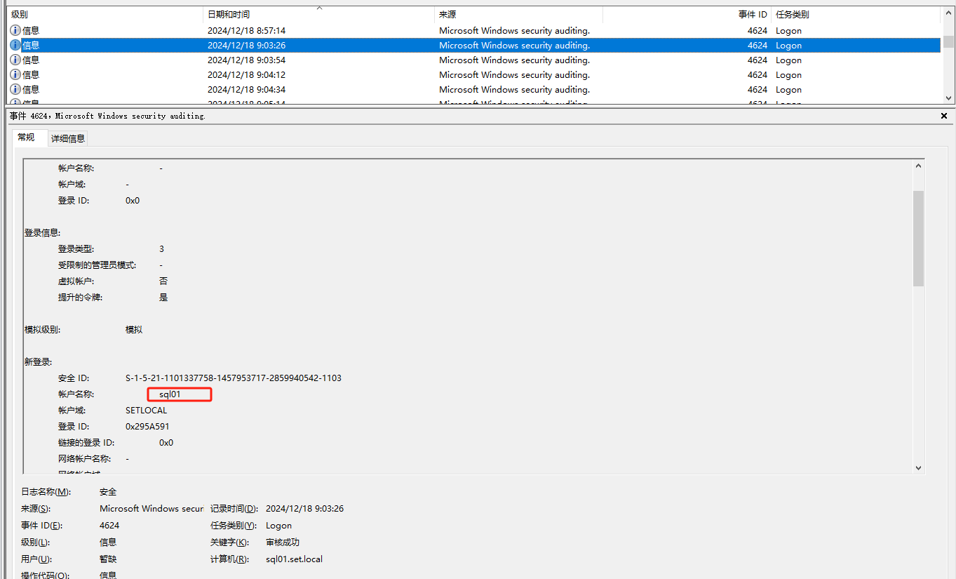Click the info icon in the 9:04:34 row
The height and width of the screenshot is (579, 956).
pyautogui.click(x=15, y=89)
